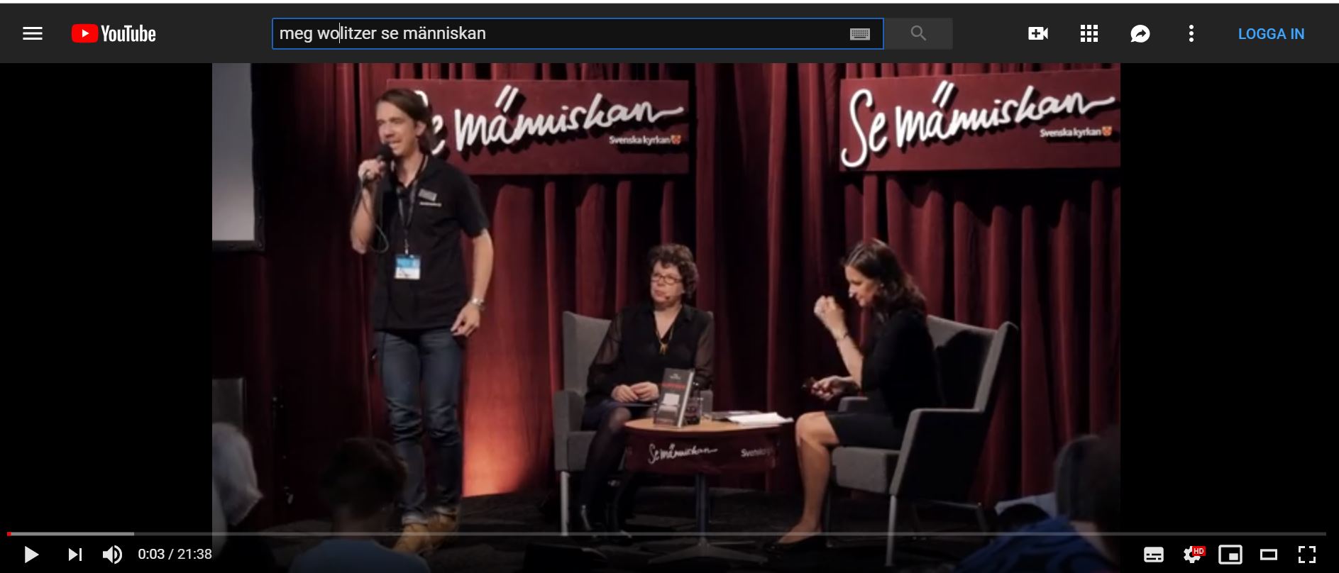Image resolution: width=1339 pixels, height=573 pixels.
Task: Open the virtual keyboard in search box
Action: pos(859,34)
